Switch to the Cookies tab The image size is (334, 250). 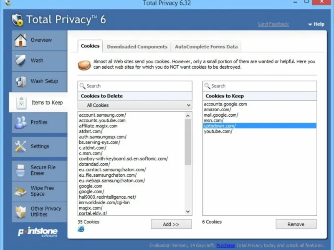[x=90, y=46]
